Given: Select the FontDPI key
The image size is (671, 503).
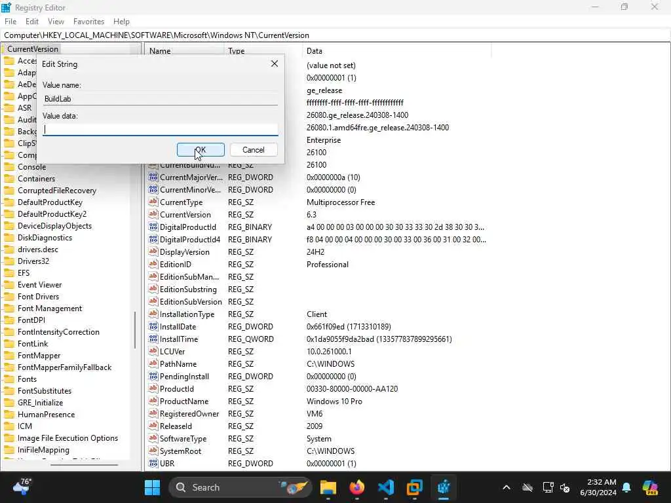Looking at the screenshot, I should click(31, 320).
